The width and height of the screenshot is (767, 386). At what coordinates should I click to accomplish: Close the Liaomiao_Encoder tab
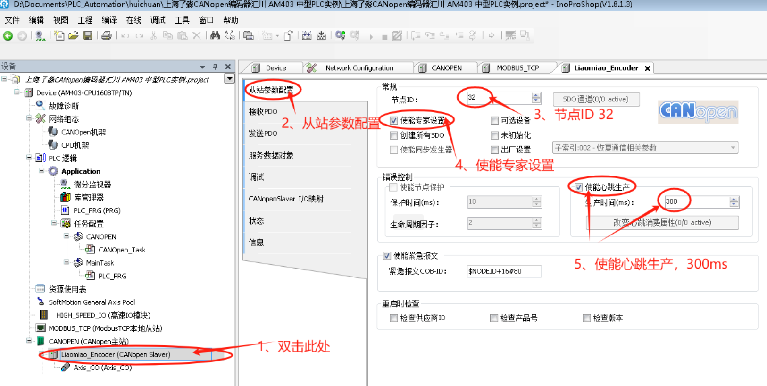(x=648, y=68)
